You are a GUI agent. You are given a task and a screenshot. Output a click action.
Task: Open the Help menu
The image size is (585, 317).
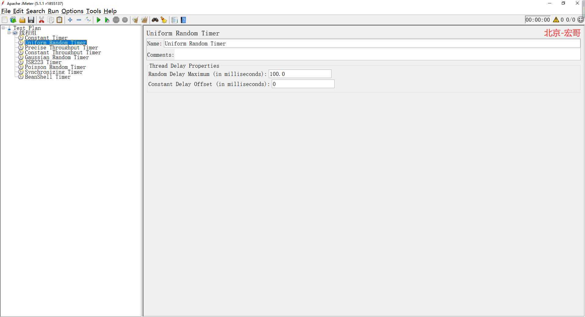(x=110, y=11)
